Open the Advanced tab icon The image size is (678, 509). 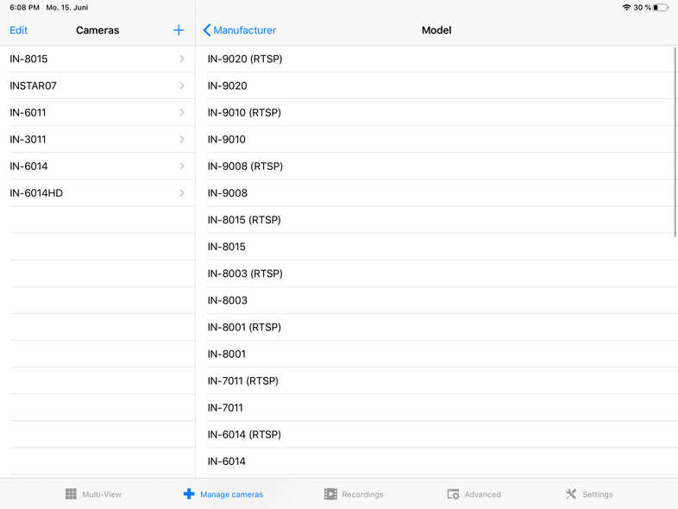(x=453, y=494)
